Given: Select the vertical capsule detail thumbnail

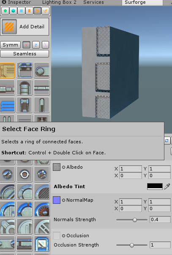Looking at the screenshot, I should 41,105.
